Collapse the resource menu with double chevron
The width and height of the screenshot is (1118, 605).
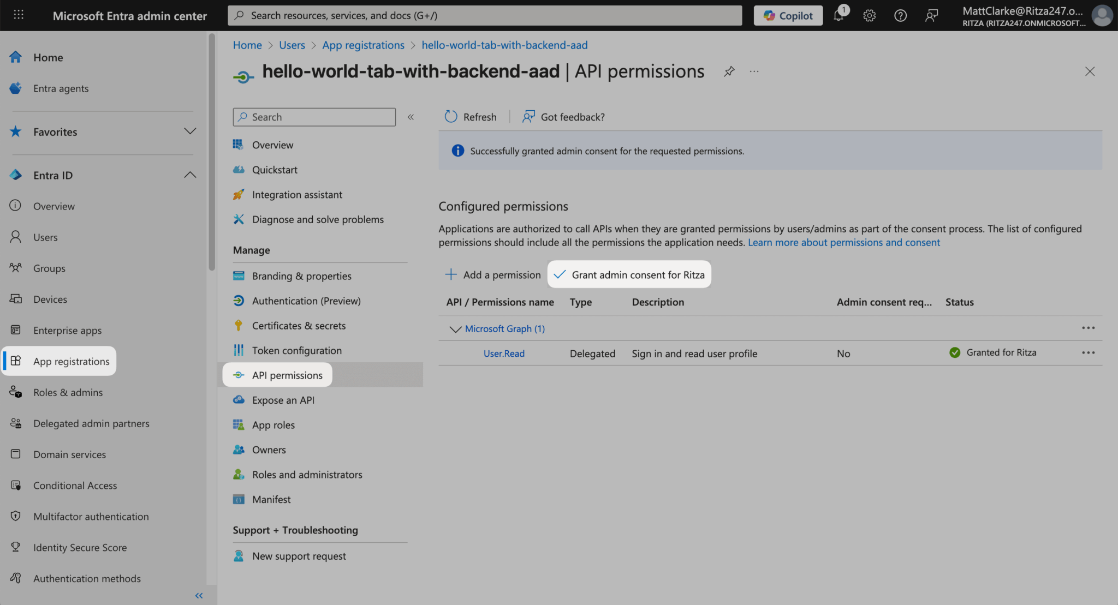pos(411,117)
